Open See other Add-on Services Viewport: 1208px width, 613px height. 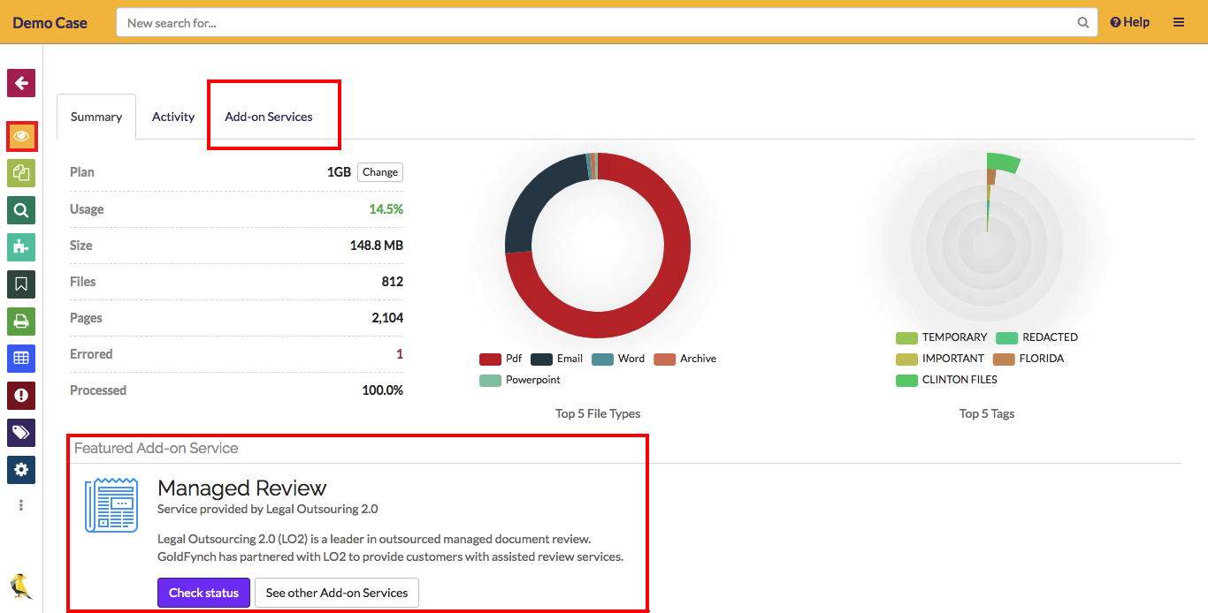pos(336,593)
